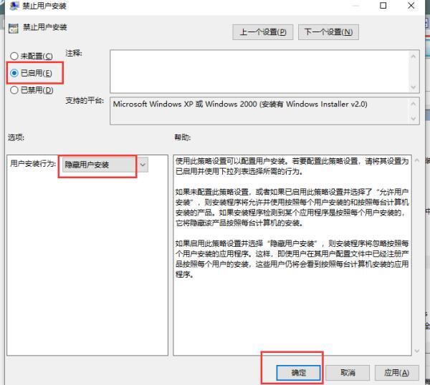Screen dimensions: 430x385
Task: Click inside the 注释 comment text box
Action: pos(259,71)
